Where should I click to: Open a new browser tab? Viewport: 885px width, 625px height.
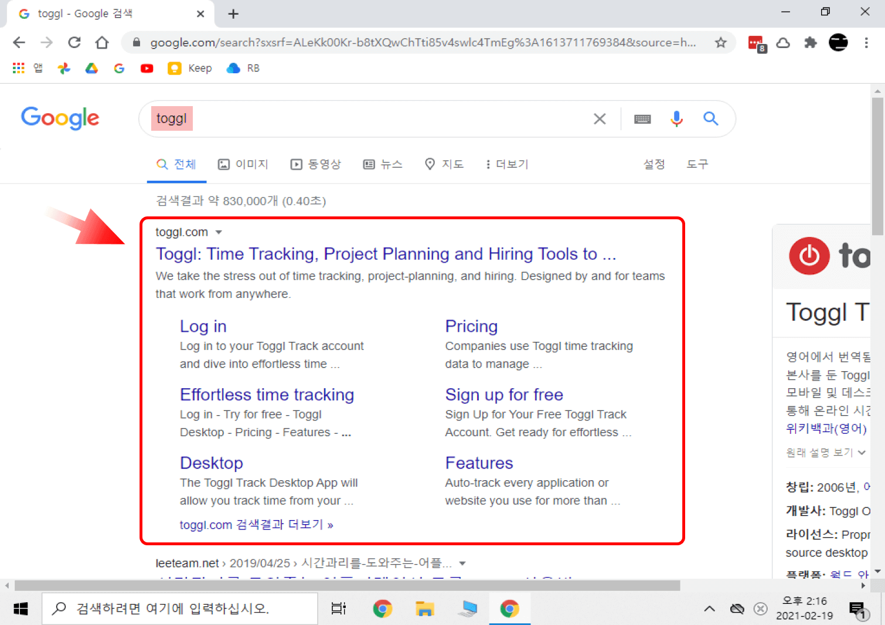point(233,13)
